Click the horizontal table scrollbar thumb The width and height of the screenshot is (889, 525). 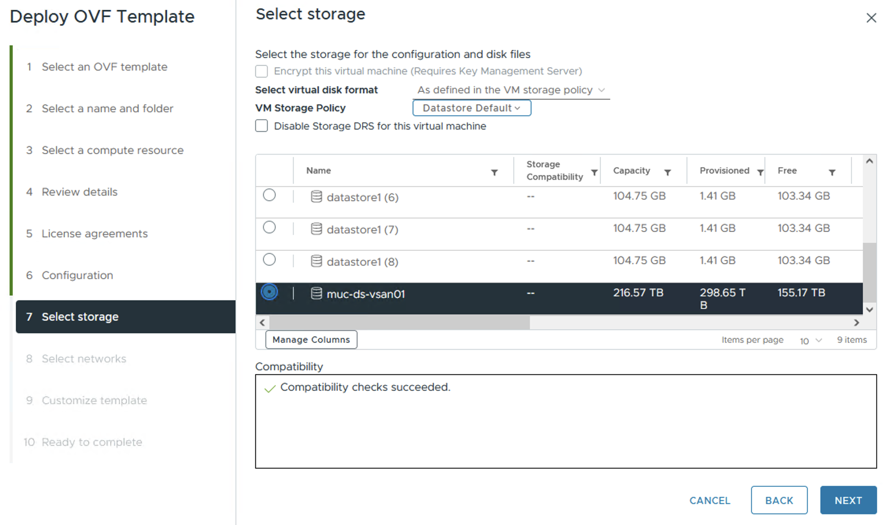[399, 323]
